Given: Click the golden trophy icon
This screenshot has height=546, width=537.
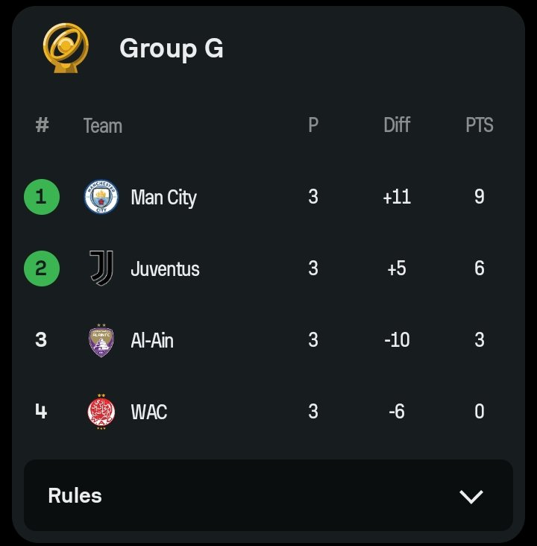Looking at the screenshot, I should point(66,48).
